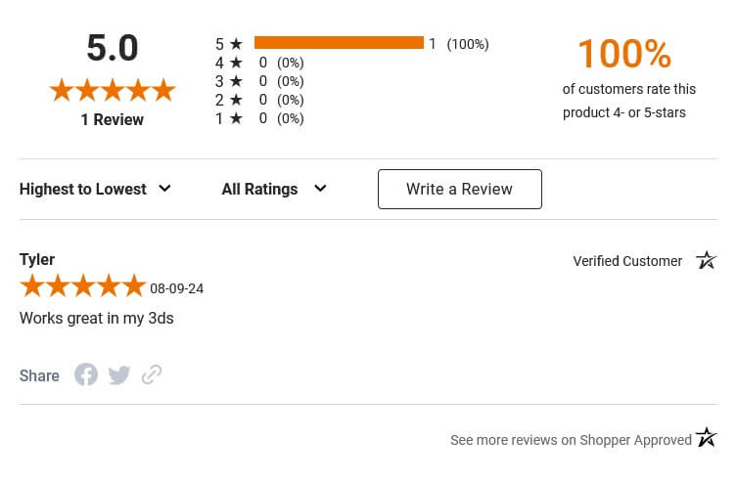Share review on Twitter
This screenshot has width=737, height=482.
[x=119, y=375]
